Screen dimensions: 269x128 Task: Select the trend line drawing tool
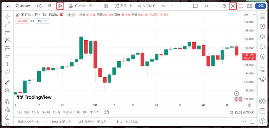pyautogui.click(x=7, y=24)
